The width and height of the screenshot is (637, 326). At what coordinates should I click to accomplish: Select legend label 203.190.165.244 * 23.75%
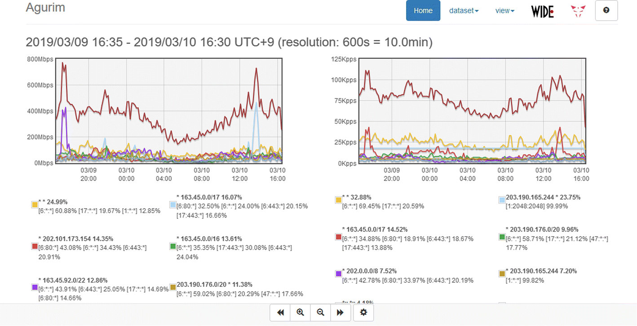point(543,197)
